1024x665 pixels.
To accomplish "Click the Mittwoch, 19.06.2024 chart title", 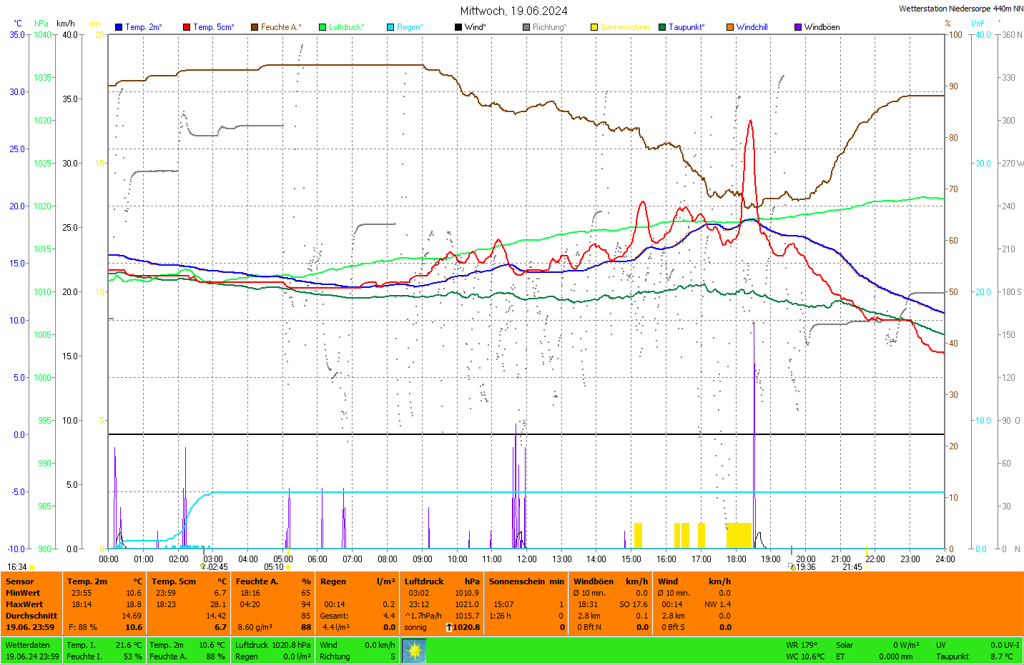I will click(513, 11).
